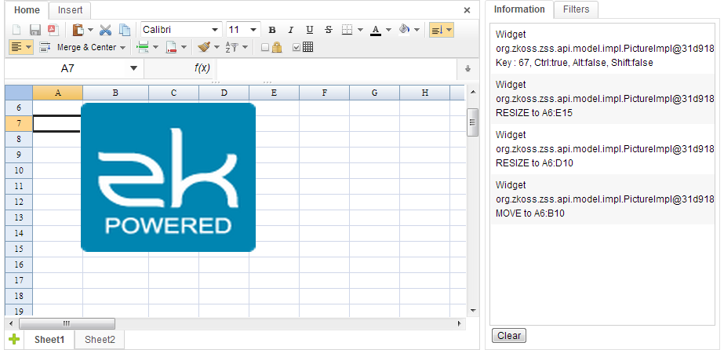
Task: Close the spreadsheet toolbar with X
Action: [x=467, y=10]
